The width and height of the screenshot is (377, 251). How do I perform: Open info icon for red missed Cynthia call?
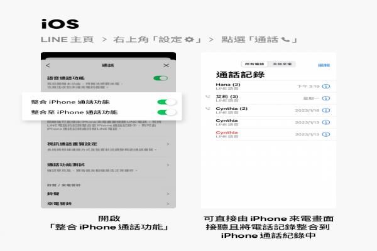click(325, 134)
